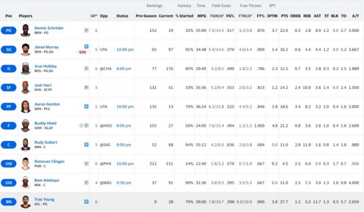Click Josh Hart's player headshot
The height and width of the screenshot is (212, 364).
tap(25, 88)
